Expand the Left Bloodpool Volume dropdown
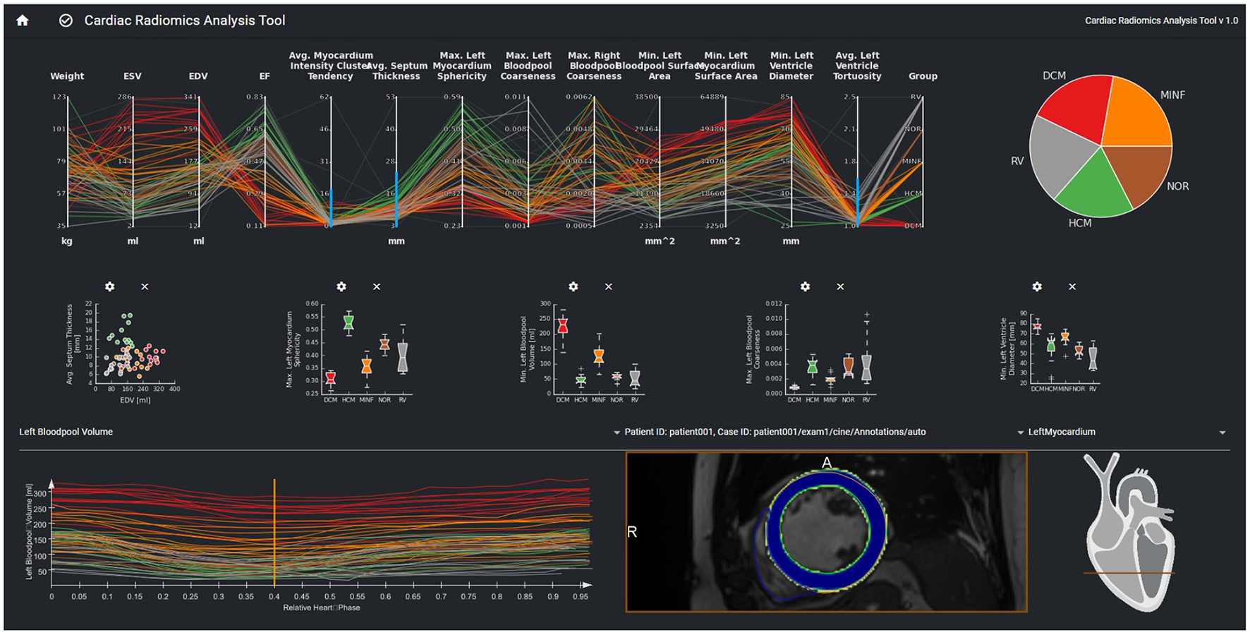The image size is (1250, 635). pos(617,433)
